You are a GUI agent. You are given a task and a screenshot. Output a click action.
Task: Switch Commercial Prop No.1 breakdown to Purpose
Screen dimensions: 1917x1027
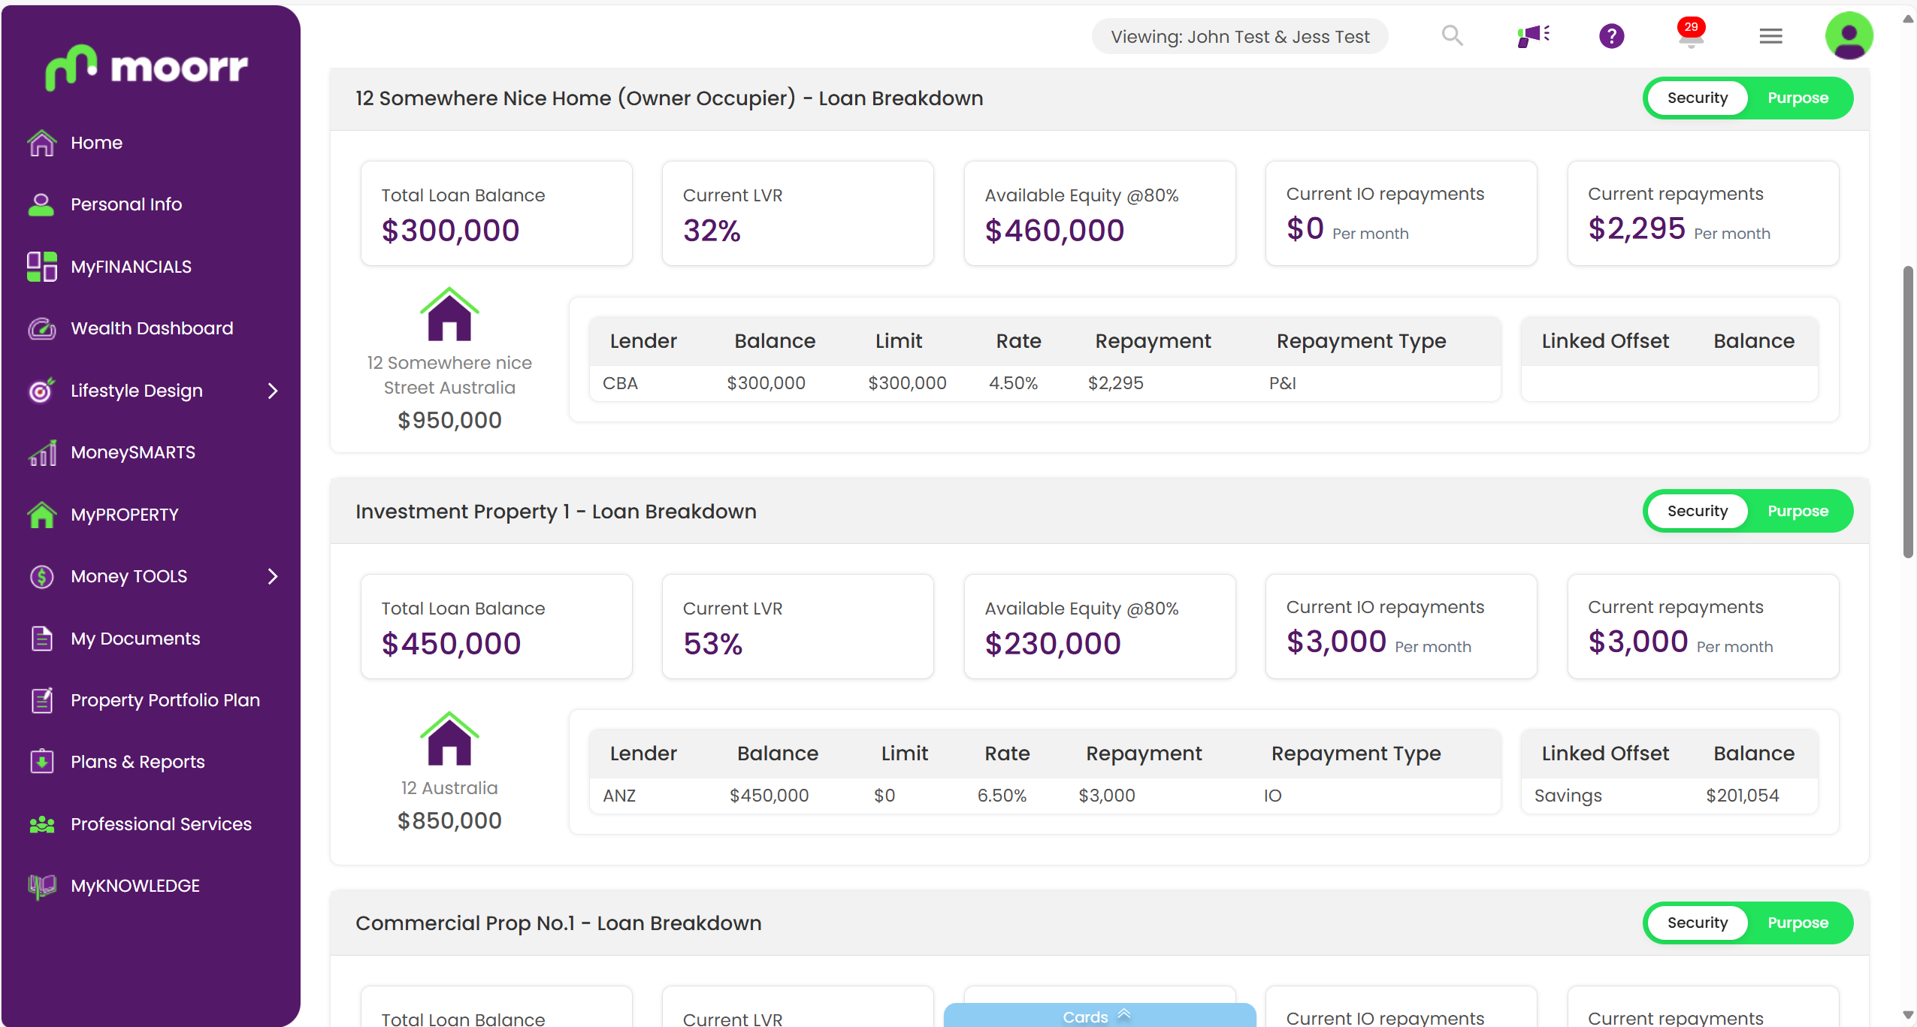click(1798, 923)
